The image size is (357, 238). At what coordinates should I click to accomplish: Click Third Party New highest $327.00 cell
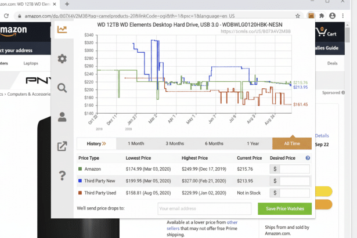coord(204,181)
